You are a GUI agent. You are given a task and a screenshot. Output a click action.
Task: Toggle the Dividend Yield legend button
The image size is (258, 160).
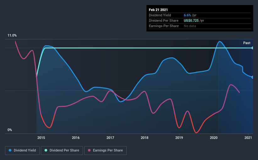(22, 151)
